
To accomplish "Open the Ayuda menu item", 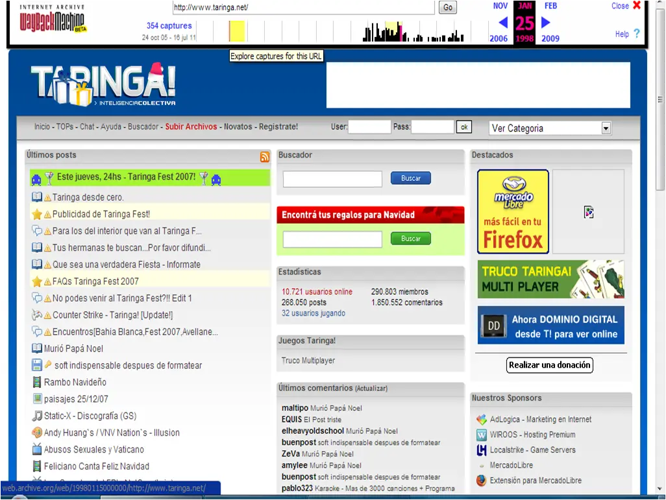I will pyautogui.click(x=111, y=126).
